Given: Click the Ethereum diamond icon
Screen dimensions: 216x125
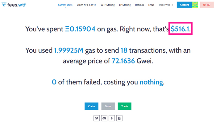Looking at the screenshot, I should point(112,118).
